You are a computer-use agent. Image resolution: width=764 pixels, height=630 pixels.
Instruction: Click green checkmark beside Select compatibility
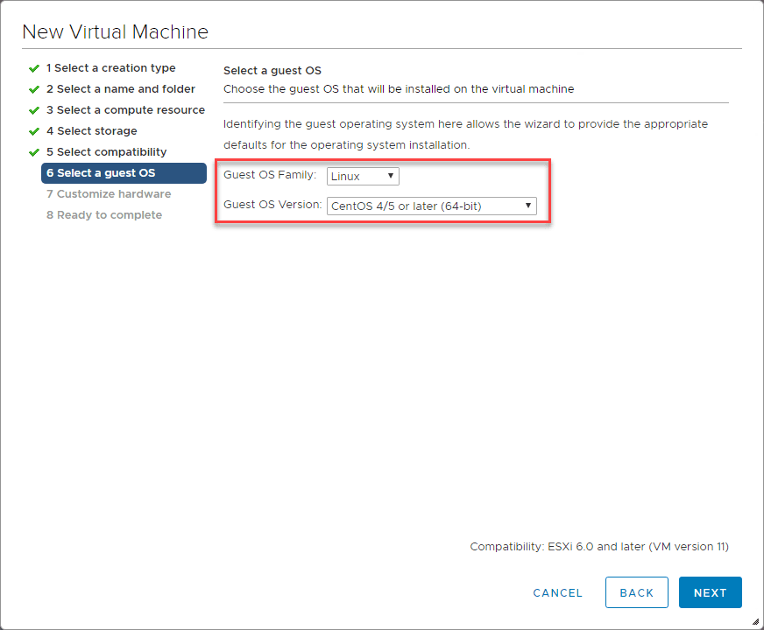[x=33, y=152]
